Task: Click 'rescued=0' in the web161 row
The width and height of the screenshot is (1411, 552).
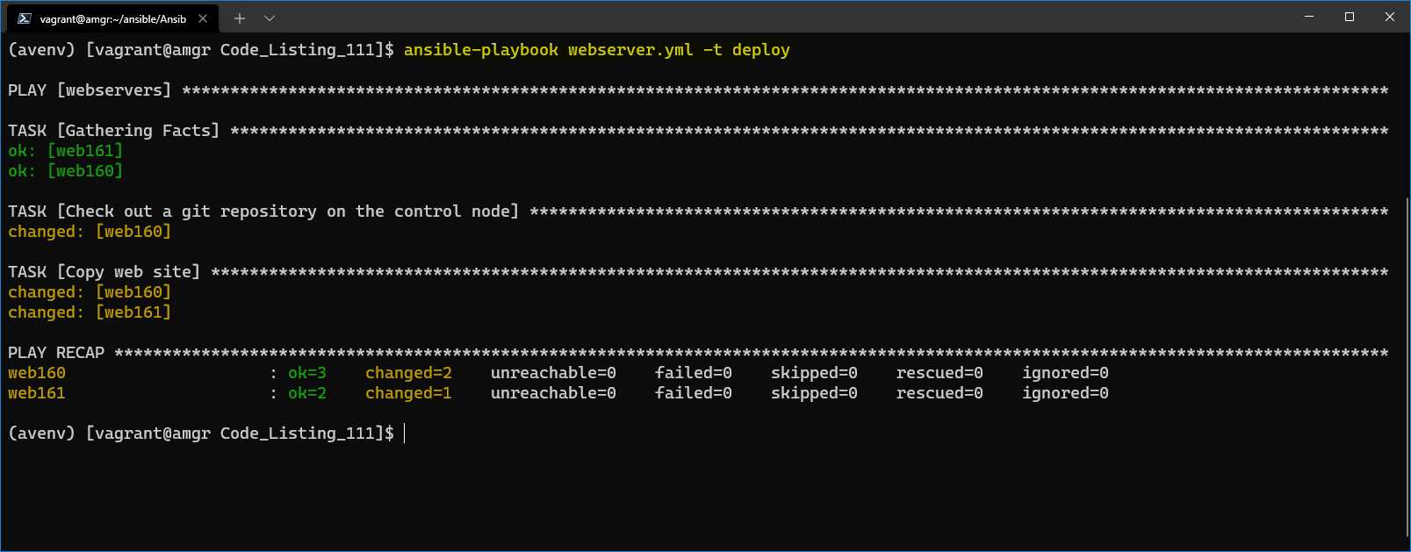Action: point(939,393)
